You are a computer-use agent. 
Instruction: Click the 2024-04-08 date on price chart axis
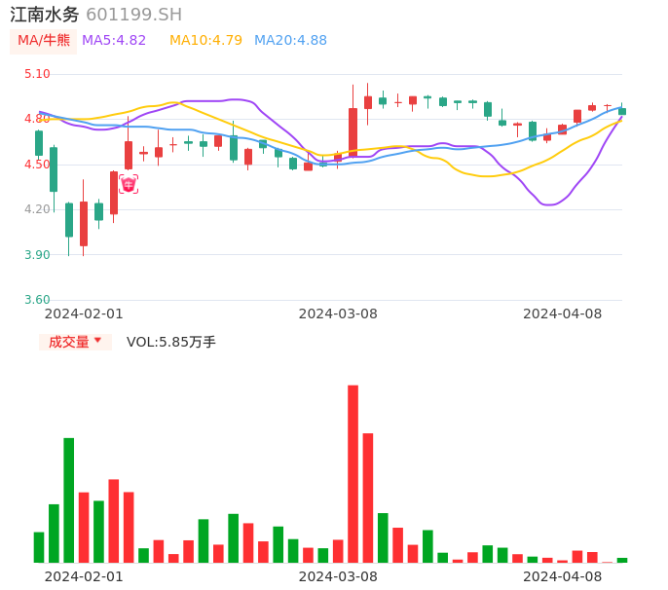pos(563,313)
